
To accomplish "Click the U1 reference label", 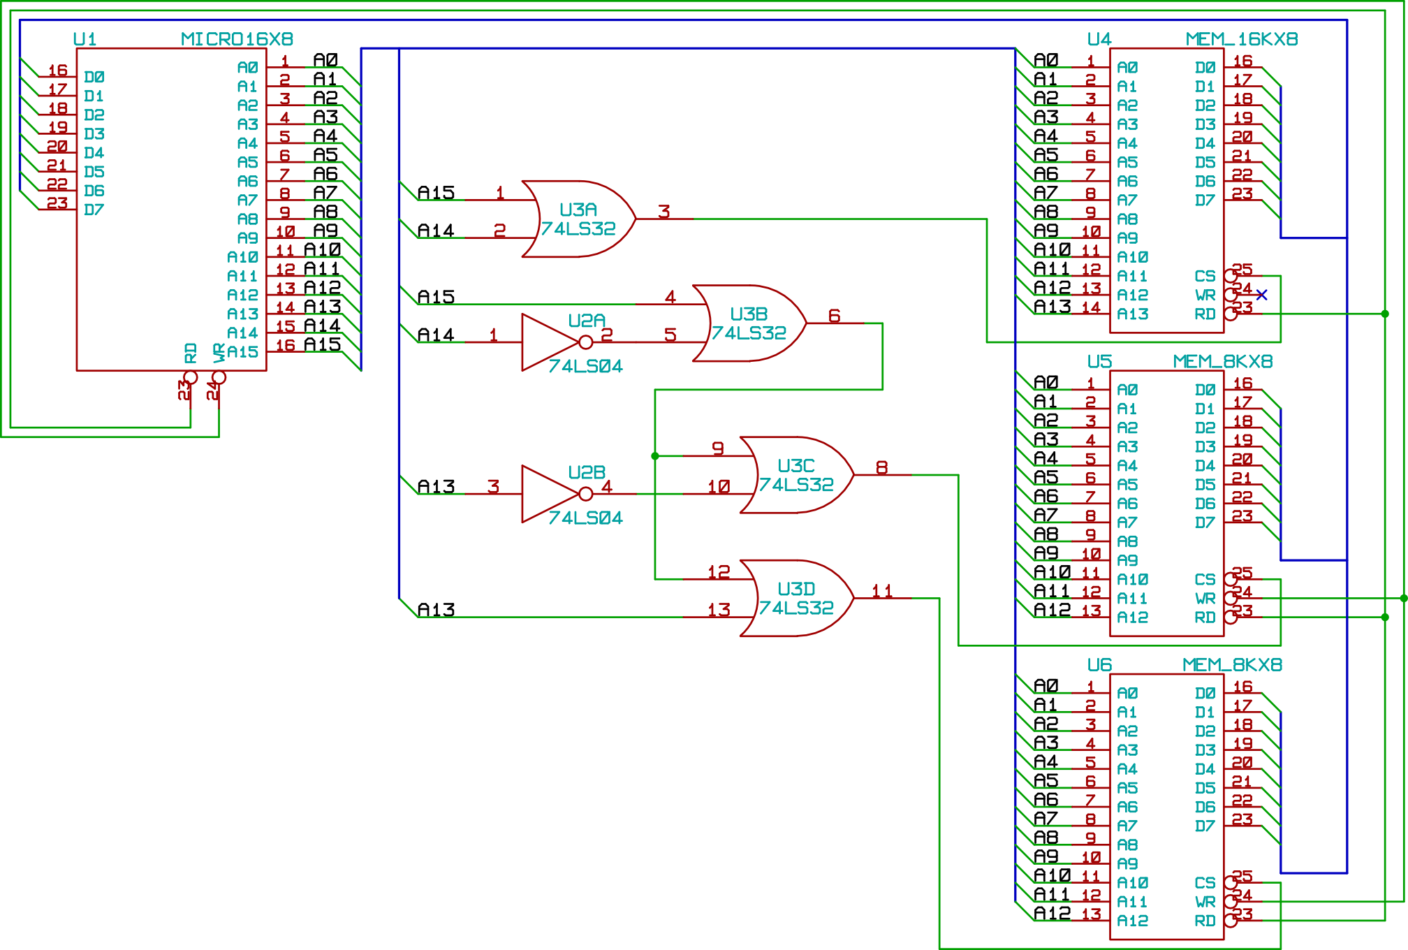I will coord(85,39).
